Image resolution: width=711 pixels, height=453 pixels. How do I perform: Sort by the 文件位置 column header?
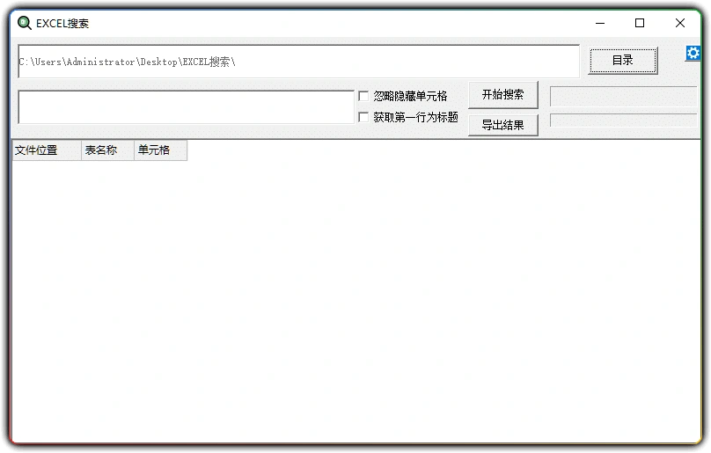(x=47, y=150)
